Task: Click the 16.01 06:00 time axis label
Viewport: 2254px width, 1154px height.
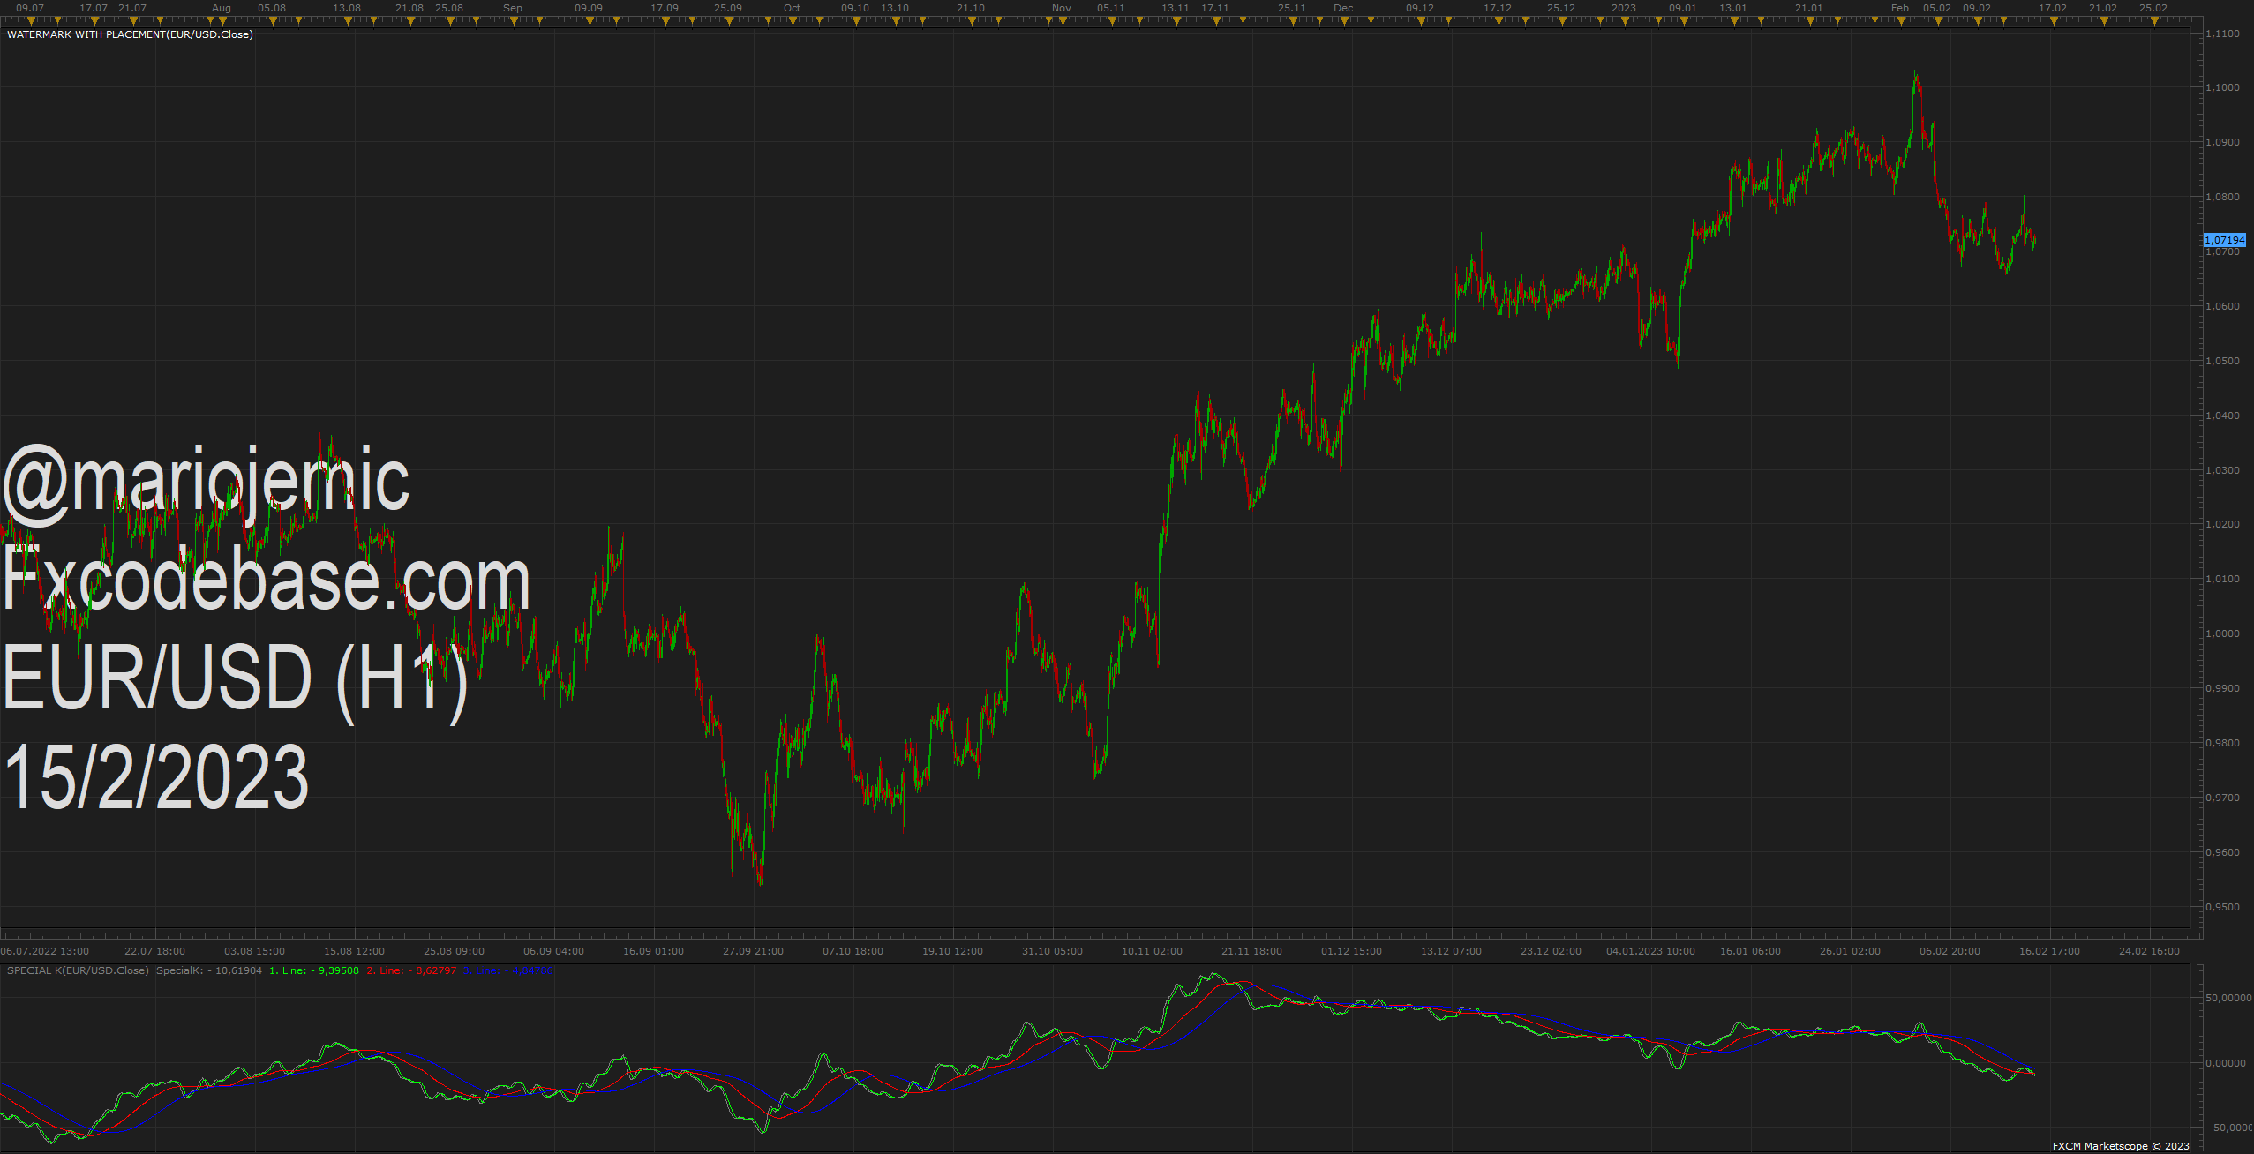Action: [x=1751, y=951]
